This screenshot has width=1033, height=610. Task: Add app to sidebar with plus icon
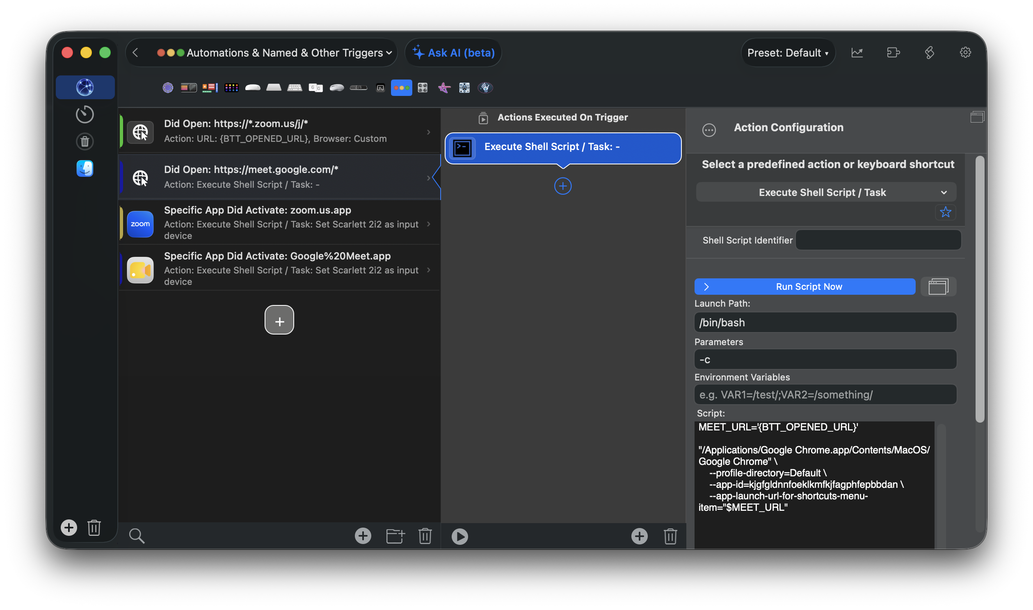[x=69, y=527]
